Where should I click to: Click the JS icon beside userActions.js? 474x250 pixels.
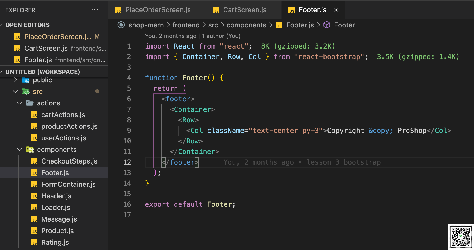(x=34, y=138)
